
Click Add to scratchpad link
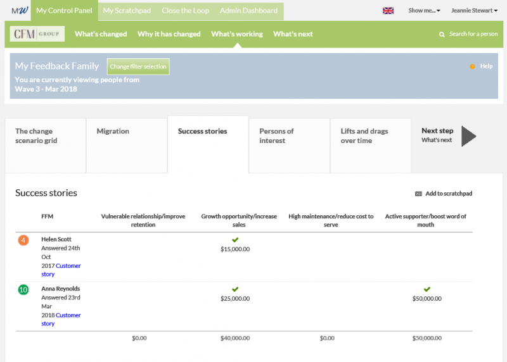449,194
